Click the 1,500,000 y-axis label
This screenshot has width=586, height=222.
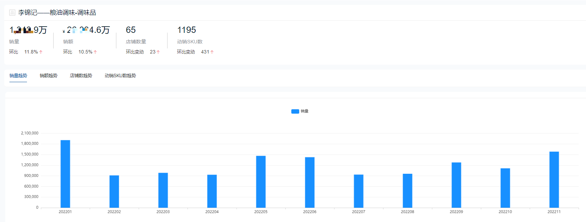tap(30, 154)
